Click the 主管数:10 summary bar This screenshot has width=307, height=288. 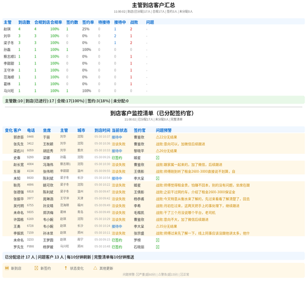[153, 100]
